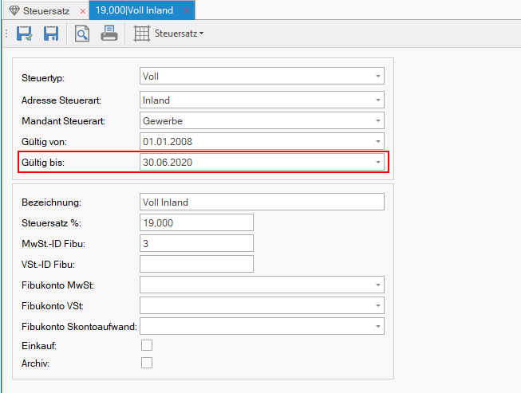Viewport: 521px width, 393px height.
Task: Click the MwSt.-ID Fibu field
Action: point(196,243)
